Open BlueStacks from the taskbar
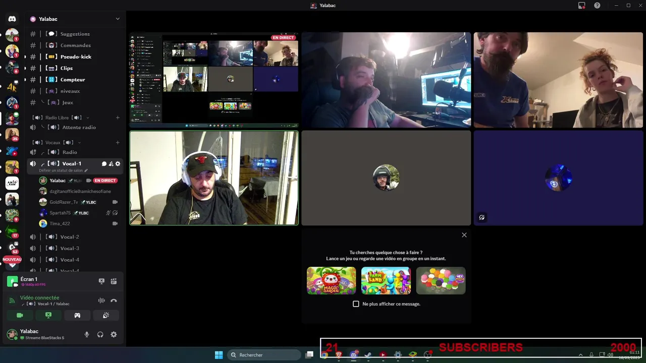Screen dimensions: 646x363 tap(412, 355)
